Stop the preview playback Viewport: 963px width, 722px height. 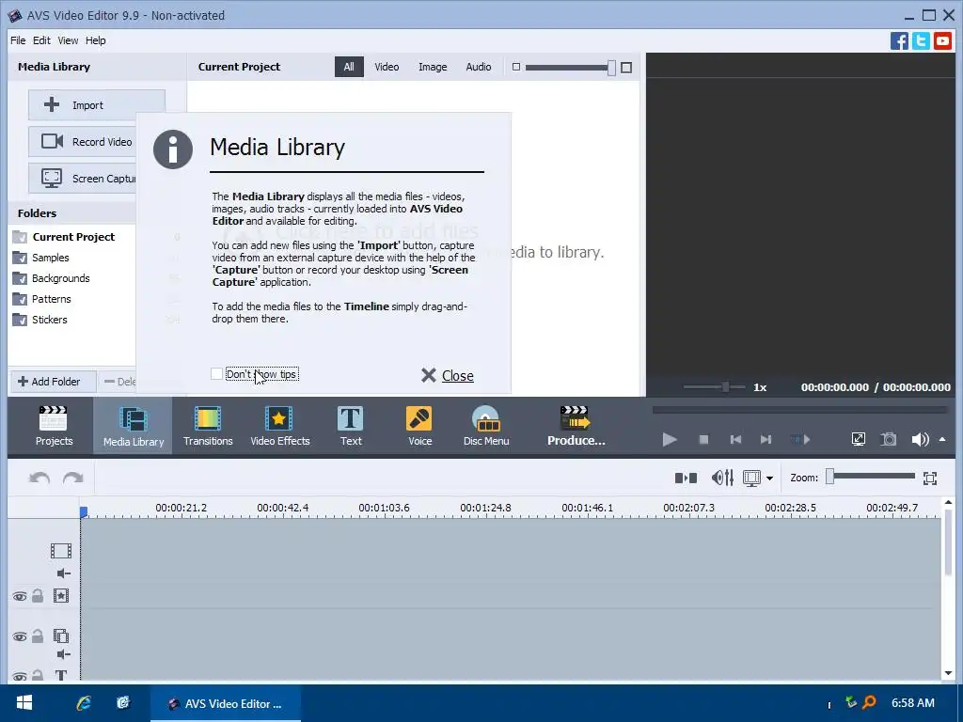703,440
